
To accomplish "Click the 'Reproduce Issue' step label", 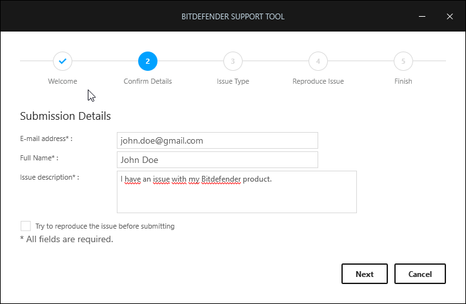I will pyautogui.click(x=318, y=81).
